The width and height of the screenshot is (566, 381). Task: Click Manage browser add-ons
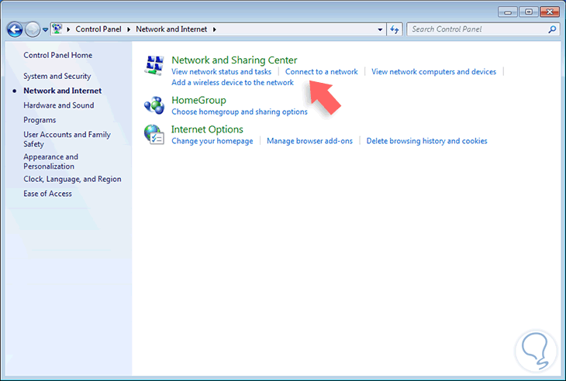(x=309, y=141)
